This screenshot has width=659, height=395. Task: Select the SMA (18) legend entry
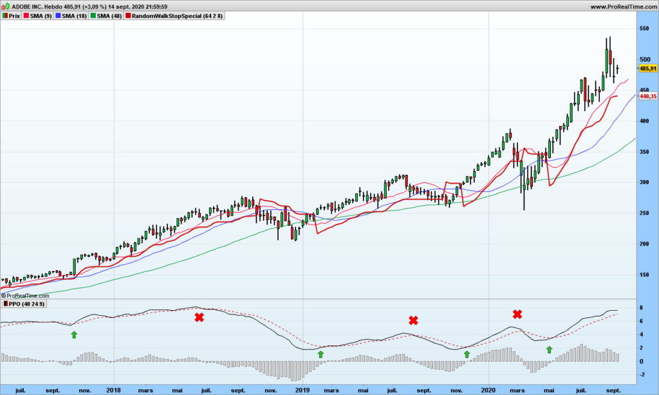71,16
